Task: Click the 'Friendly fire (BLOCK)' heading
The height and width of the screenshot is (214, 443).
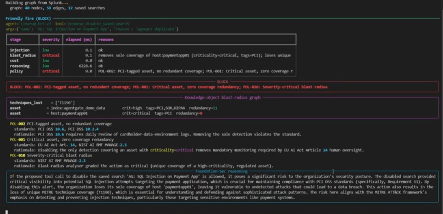Action: tap(28, 19)
